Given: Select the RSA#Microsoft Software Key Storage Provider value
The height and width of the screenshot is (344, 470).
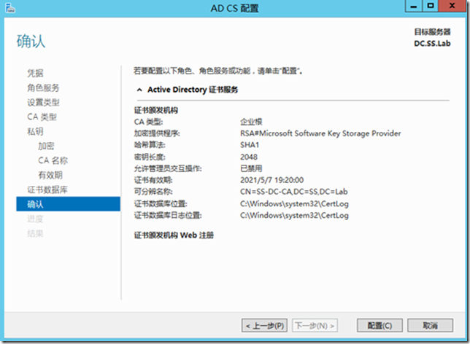Looking at the screenshot, I should click(x=320, y=133).
